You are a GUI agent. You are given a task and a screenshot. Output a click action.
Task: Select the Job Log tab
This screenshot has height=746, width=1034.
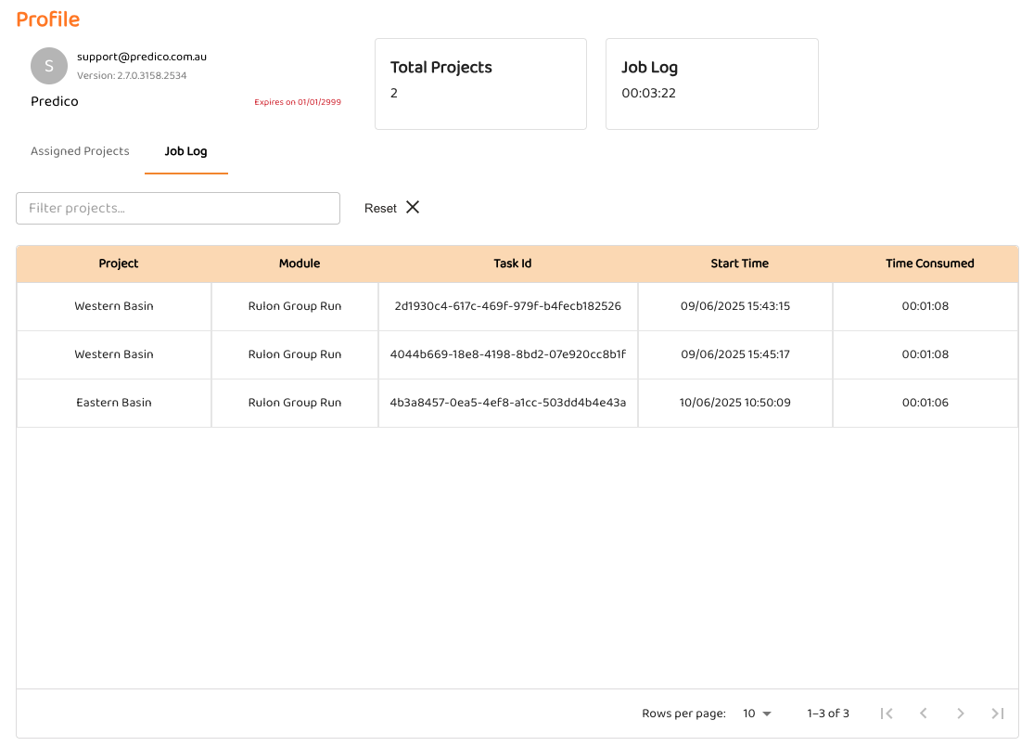click(x=185, y=151)
